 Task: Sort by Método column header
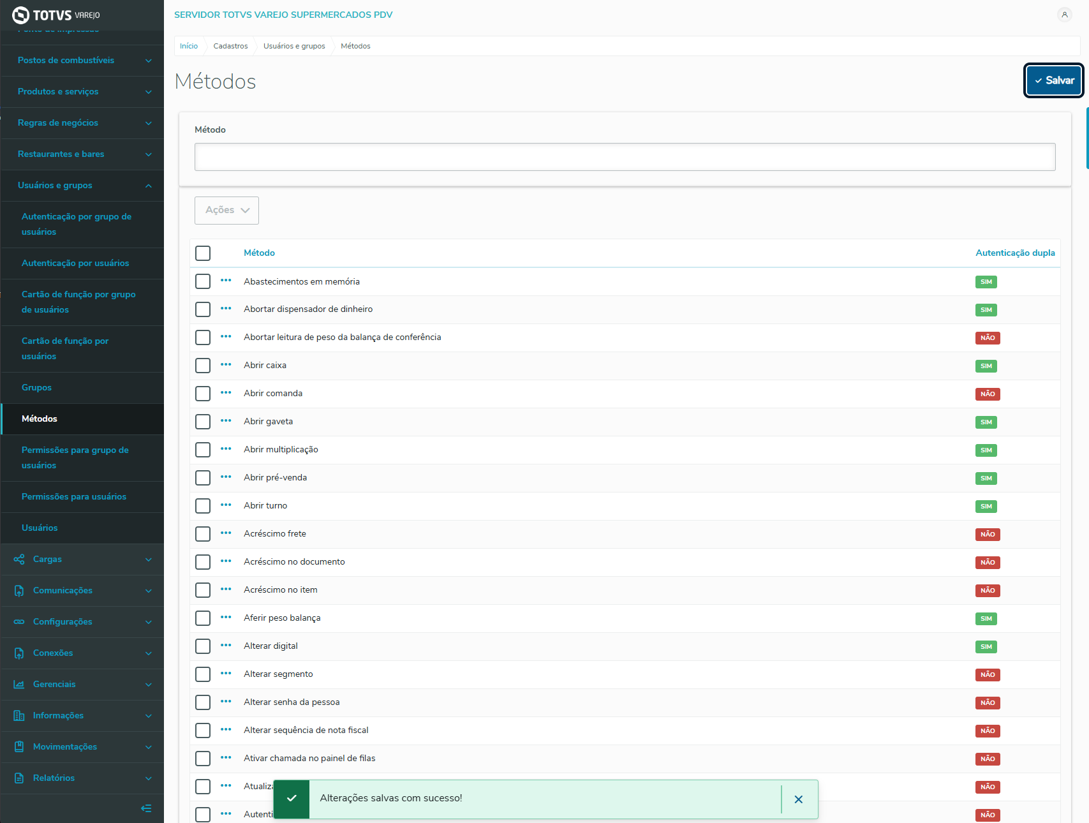click(259, 253)
